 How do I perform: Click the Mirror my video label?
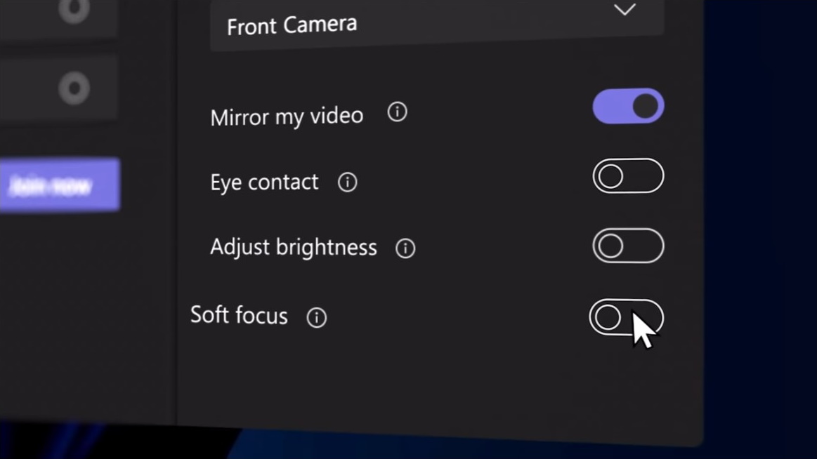tap(287, 117)
